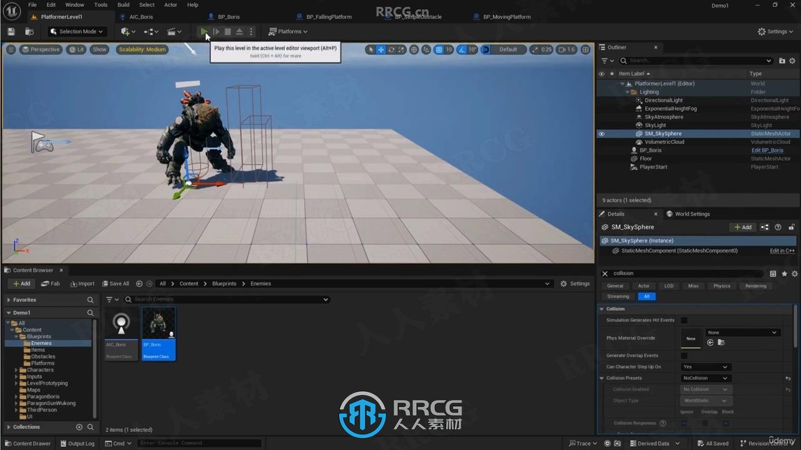This screenshot has width=801, height=450.
Task: Toggle surface snapping icon
Action: pos(426,49)
